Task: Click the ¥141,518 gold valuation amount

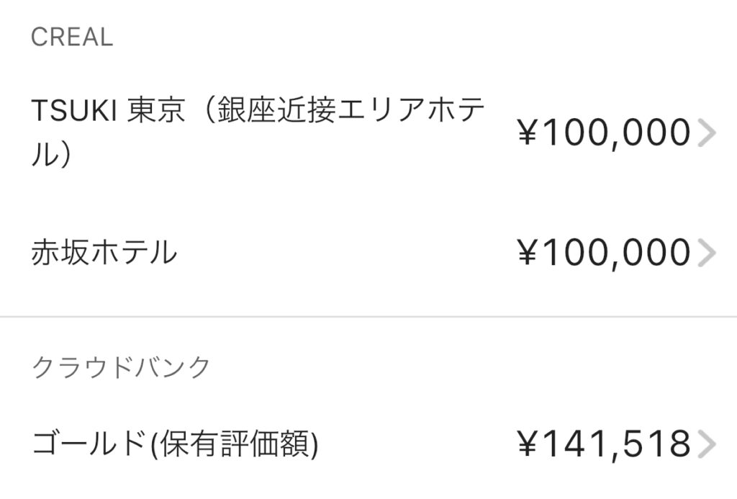Action: [605, 445]
